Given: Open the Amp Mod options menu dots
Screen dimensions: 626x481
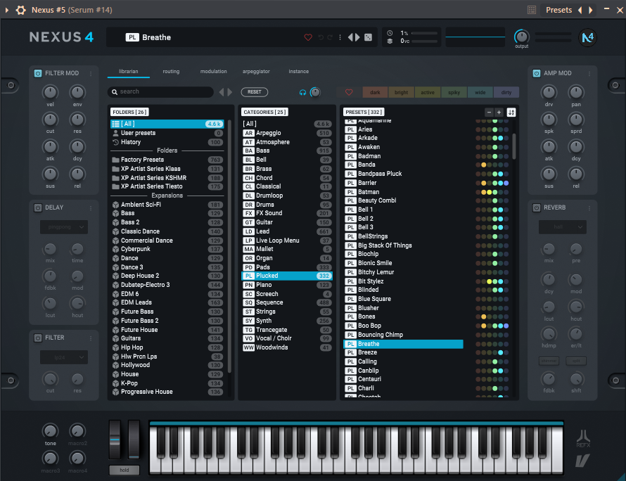Looking at the screenshot, I should 589,73.
